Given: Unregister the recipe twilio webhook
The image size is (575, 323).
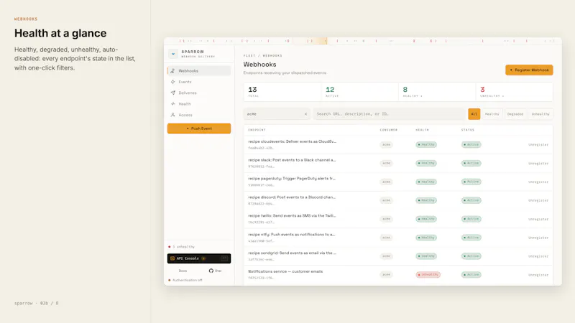Looking at the screenshot, I should [538, 220].
